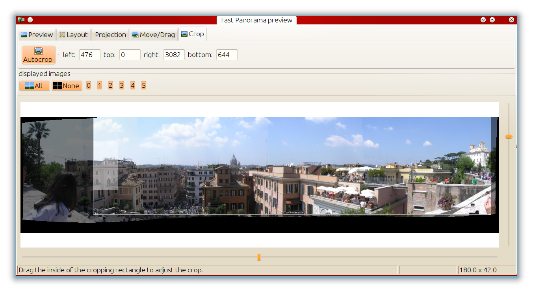Screen dimensions: 533x292
Task: Toggle display of image 0
Action: coord(89,85)
